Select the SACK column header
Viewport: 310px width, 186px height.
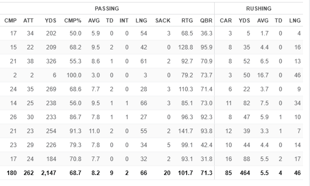tap(163, 20)
